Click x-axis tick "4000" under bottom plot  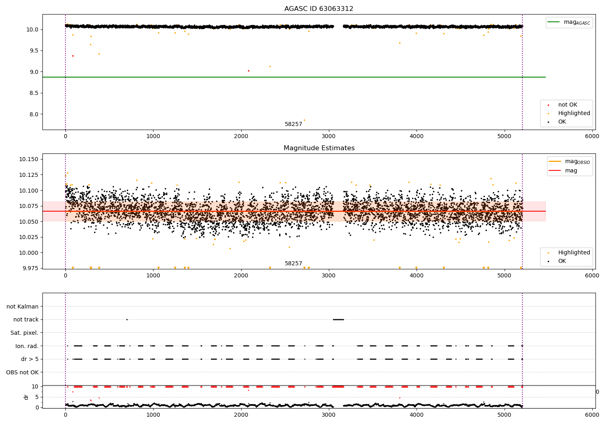[x=417, y=415]
